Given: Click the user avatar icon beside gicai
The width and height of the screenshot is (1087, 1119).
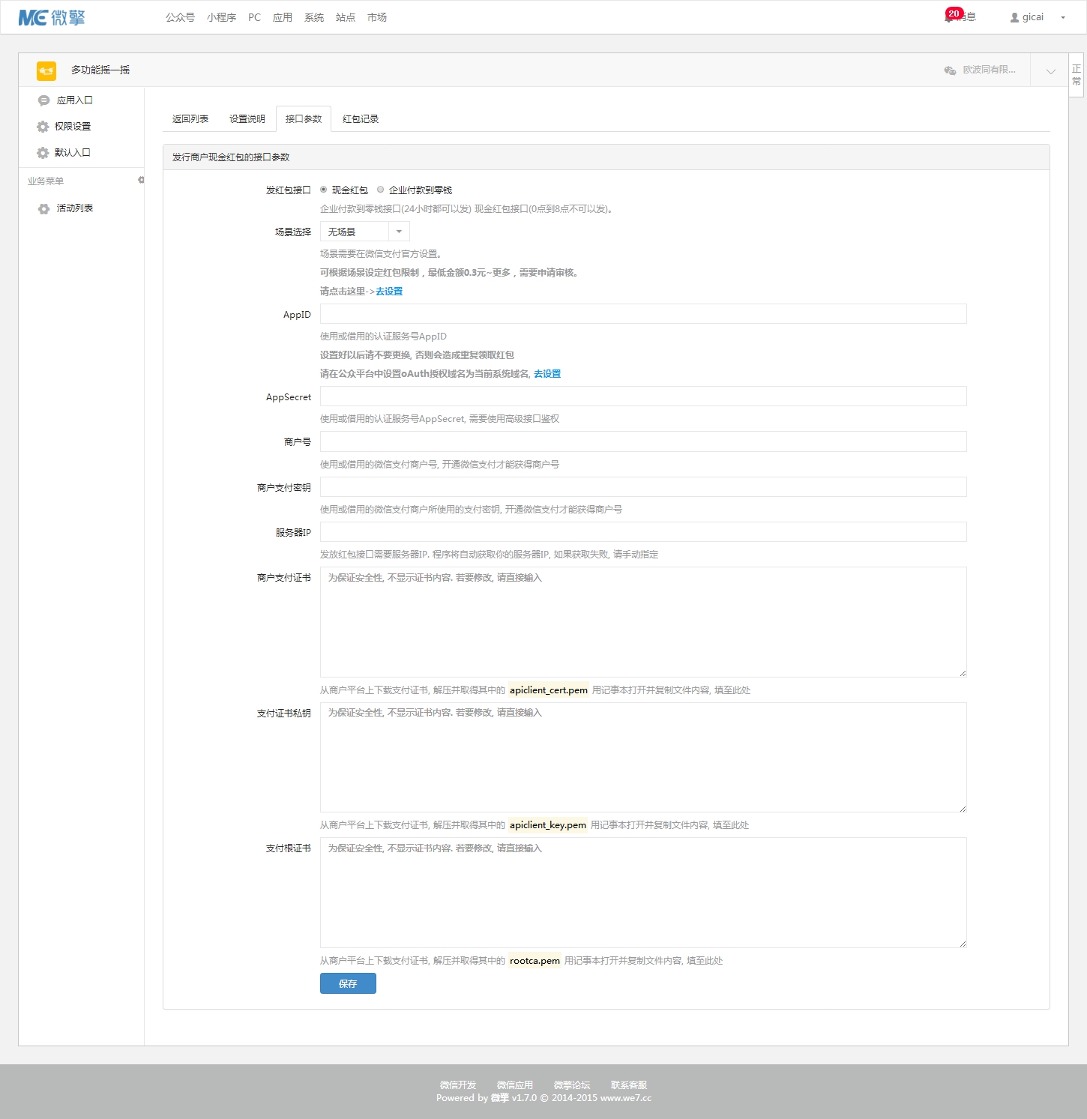Looking at the screenshot, I should coord(1014,17).
